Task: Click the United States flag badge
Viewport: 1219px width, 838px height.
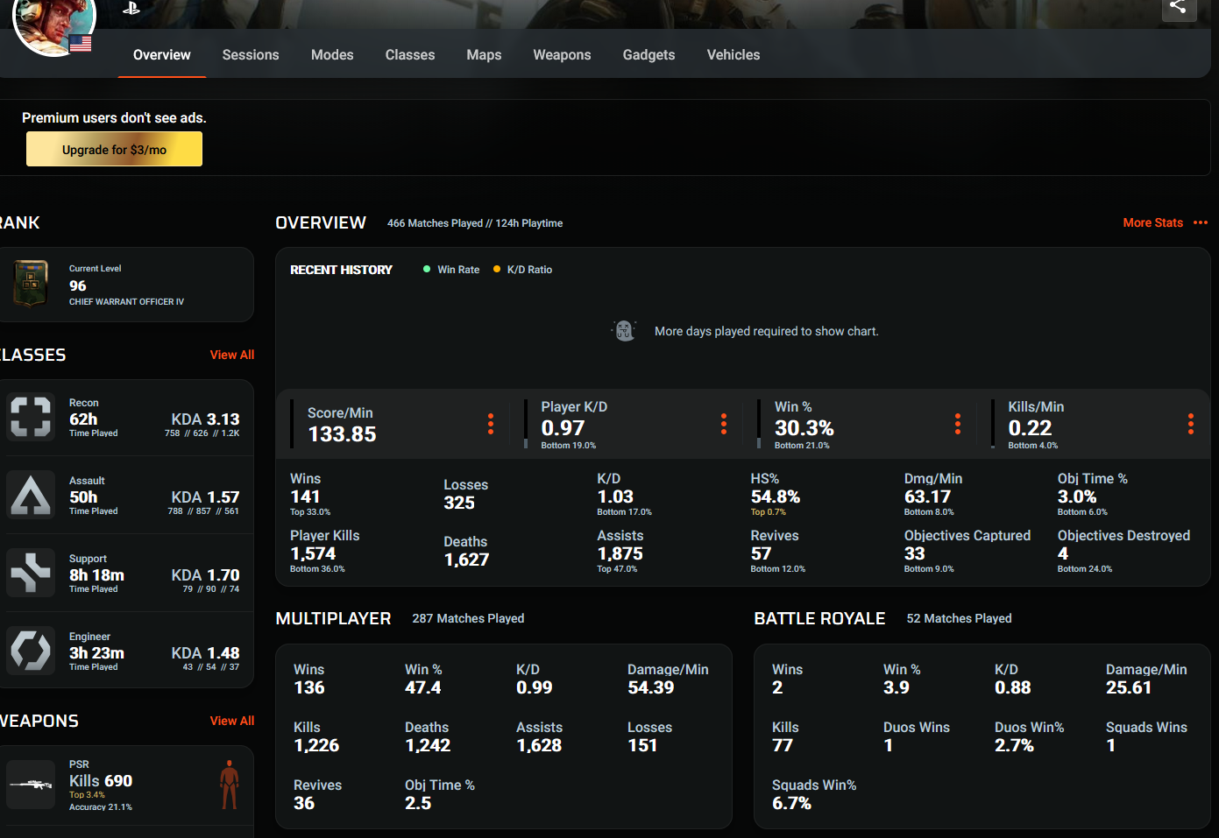Action: [x=81, y=43]
